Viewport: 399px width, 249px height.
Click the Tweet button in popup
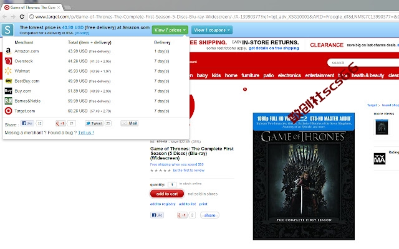pyautogui.click(x=94, y=123)
